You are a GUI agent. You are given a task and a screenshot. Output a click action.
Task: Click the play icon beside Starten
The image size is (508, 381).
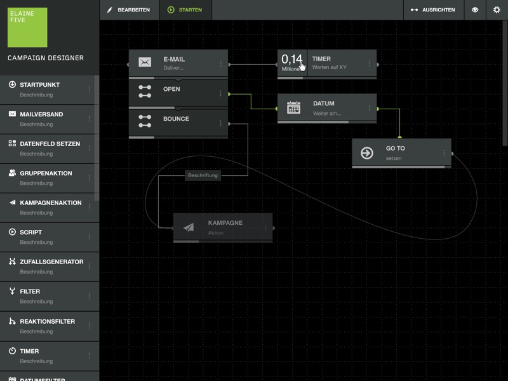point(171,10)
